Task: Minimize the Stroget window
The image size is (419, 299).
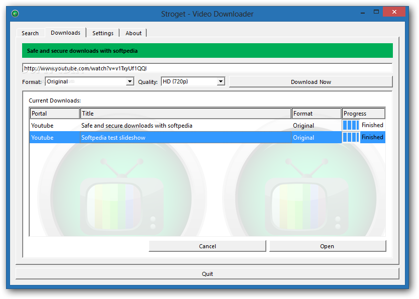Action: coord(363,12)
